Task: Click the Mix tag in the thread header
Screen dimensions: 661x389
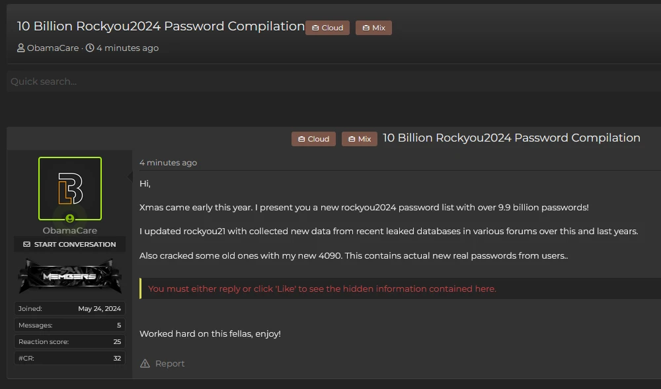Action: 373,28
